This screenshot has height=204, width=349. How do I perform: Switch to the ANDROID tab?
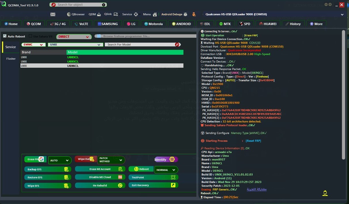click(181, 24)
